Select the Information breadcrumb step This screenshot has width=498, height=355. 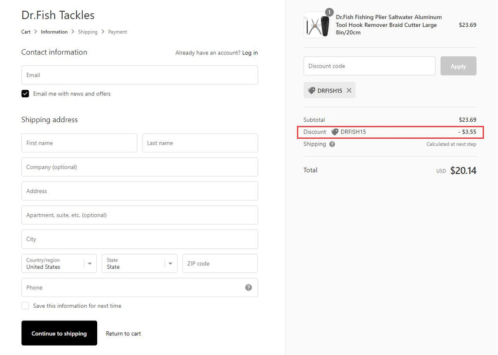tap(54, 32)
